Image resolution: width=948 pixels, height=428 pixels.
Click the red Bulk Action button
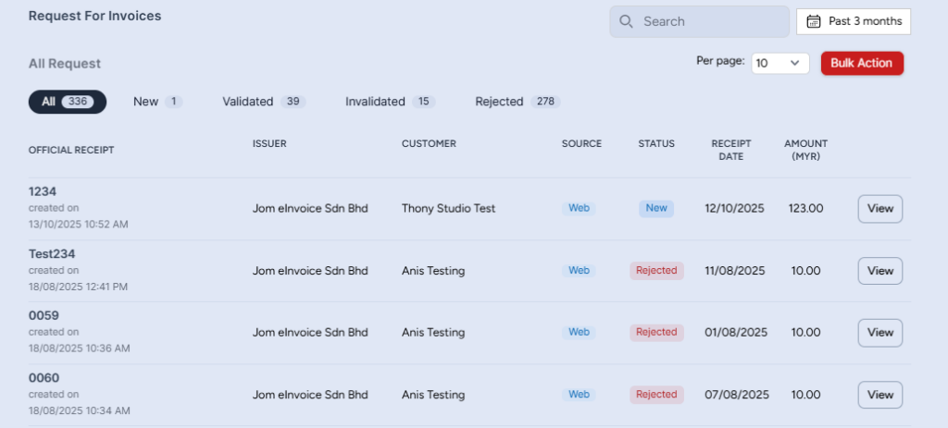[862, 63]
